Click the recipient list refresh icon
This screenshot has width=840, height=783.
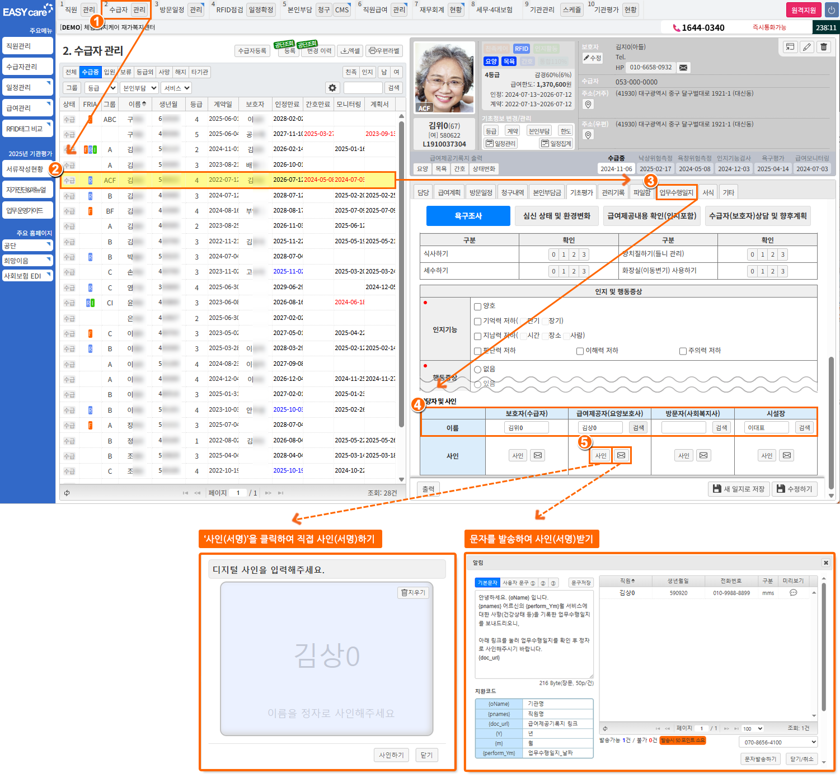(67, 493)
